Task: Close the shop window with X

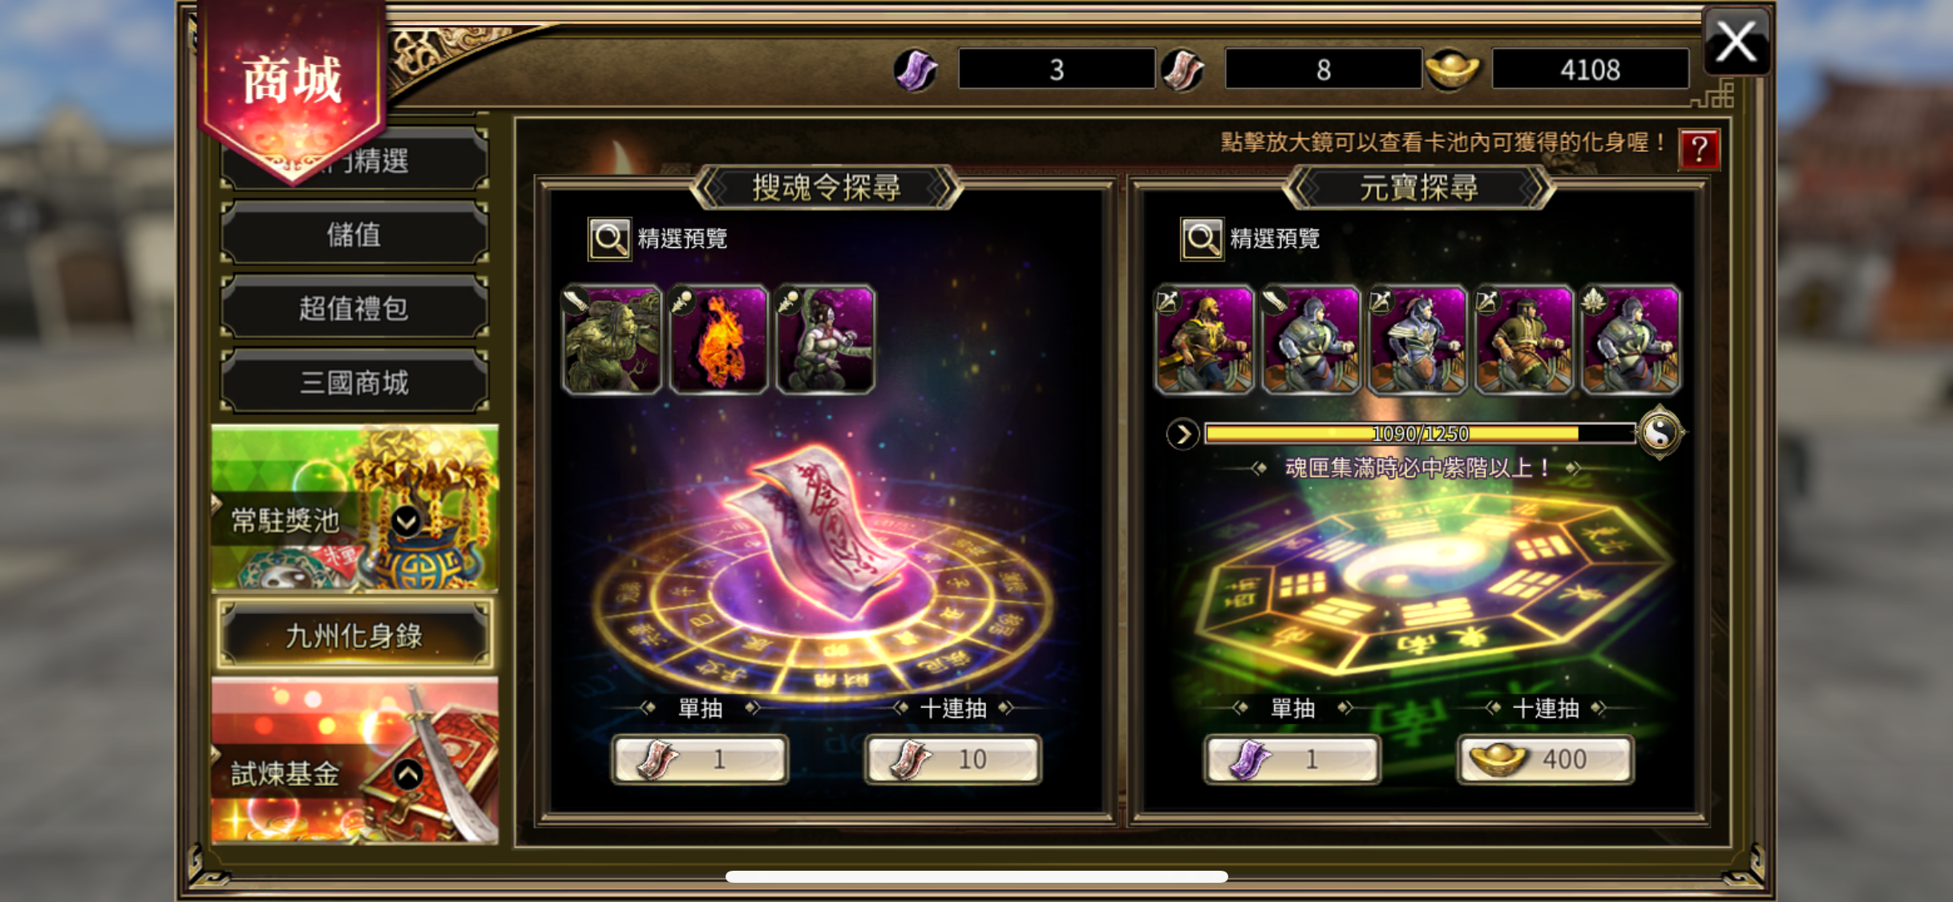Action: 1737,42
